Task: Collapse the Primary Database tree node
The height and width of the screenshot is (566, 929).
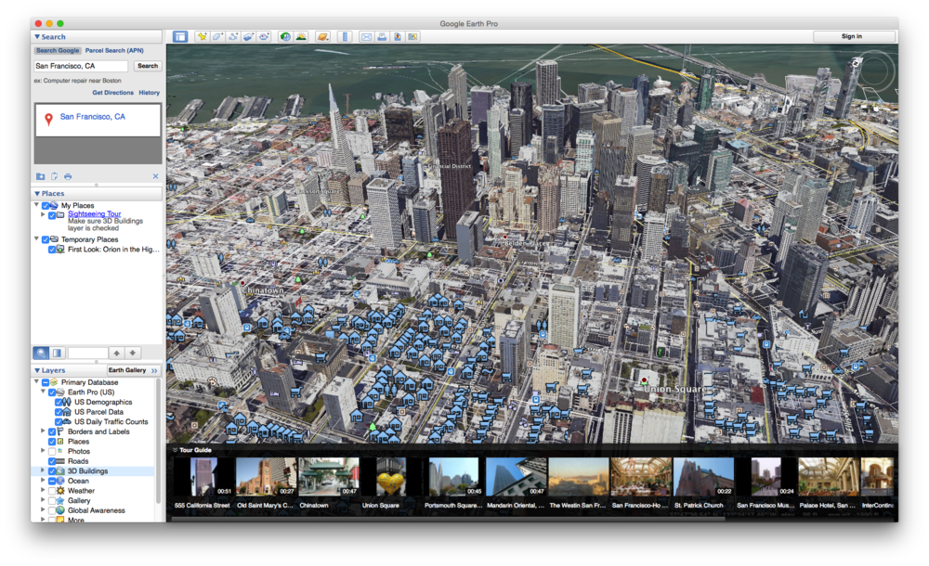Action: point(37,382)
